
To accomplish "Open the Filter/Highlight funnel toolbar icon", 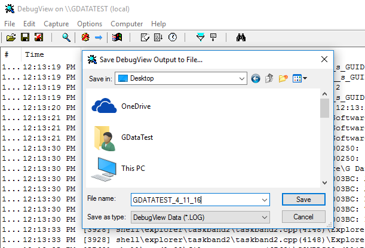I will click(x=200, y=37).
